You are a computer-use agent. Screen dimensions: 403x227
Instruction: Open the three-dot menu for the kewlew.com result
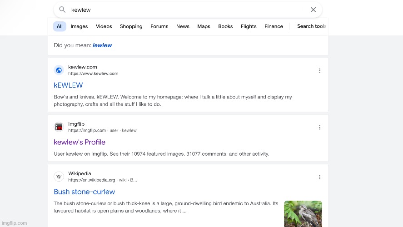tap(320, 70)
